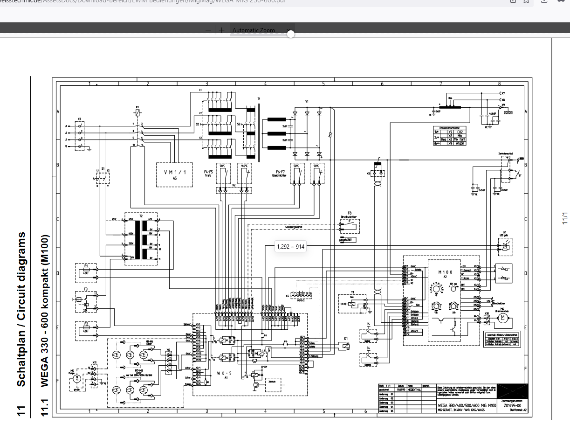Select title 'WEGA 330/400/500/600 MIG M100'
This screenshot has height=438, width=570.
pos(467,405)
